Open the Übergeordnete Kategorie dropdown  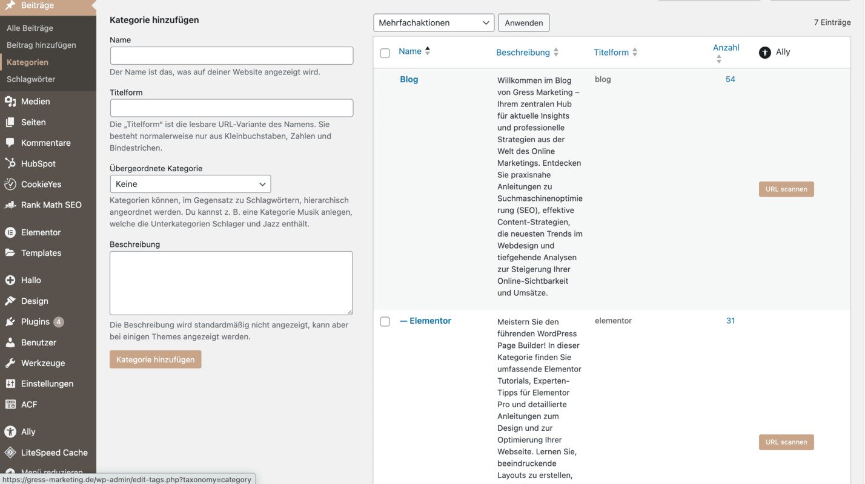(190, 183)
